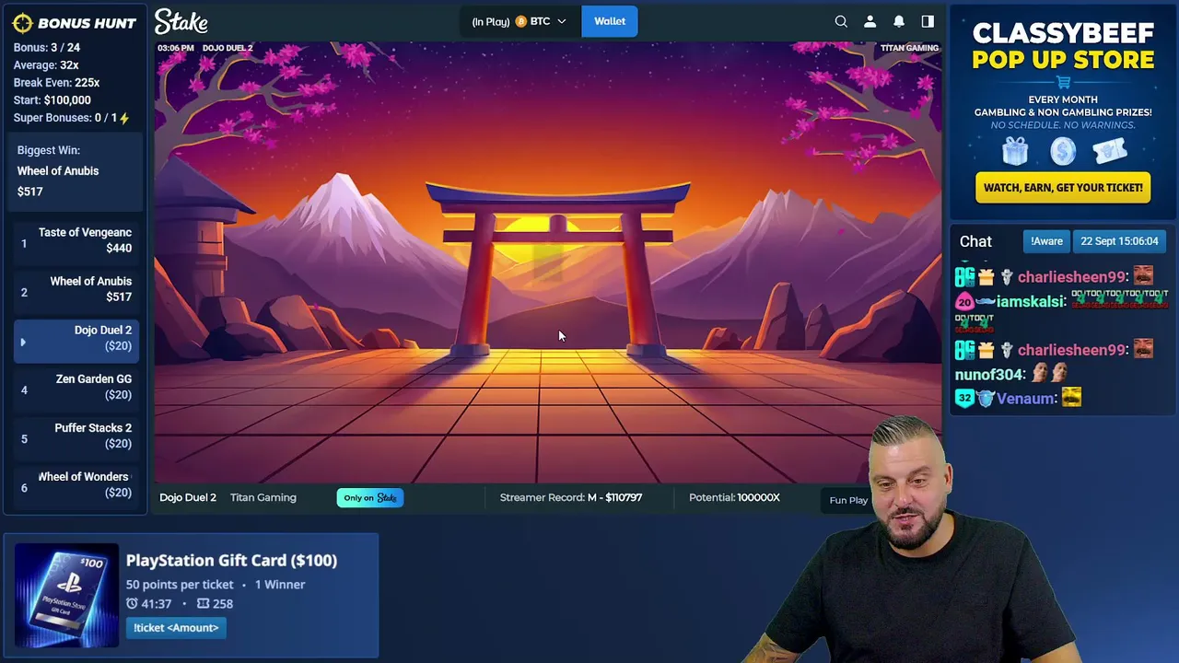
Task: Toggle the Fun Play switch label
Action: pyautogui.click(x=848, y=500)
